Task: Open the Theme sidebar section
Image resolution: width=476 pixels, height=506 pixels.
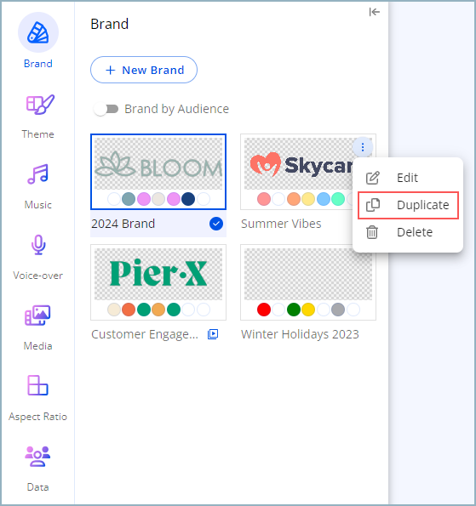Action: pyautogui.click(x=38, y=117)
